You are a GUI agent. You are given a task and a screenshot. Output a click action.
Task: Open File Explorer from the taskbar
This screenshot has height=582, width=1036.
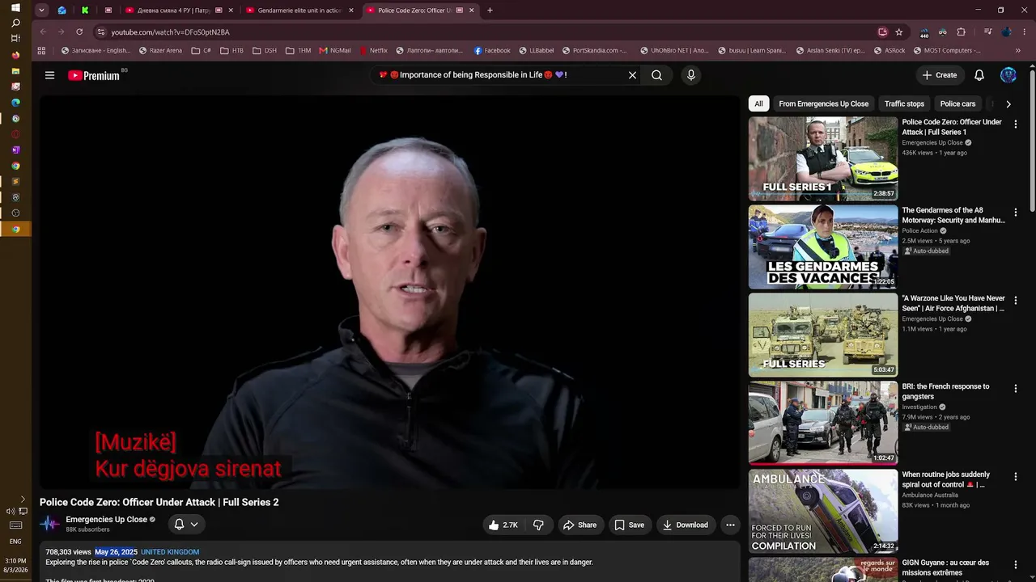click(x=15, y=71)
